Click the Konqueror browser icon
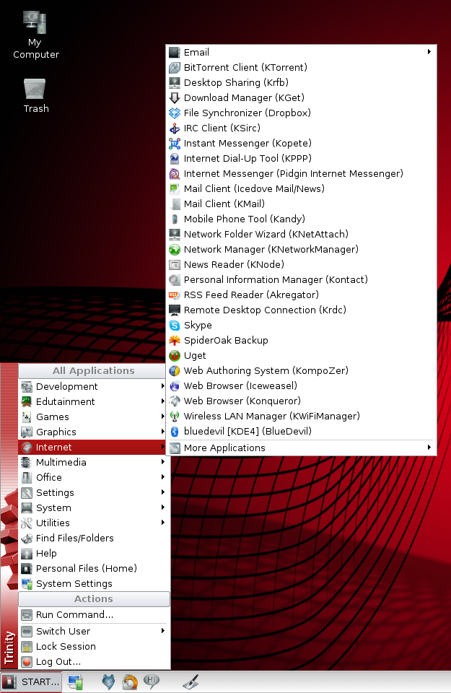451x693 pixels. (x=175, y=401)
